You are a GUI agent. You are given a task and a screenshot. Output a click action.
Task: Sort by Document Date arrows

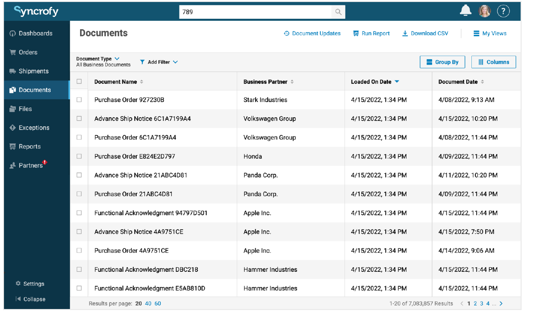tap(482, 81)
